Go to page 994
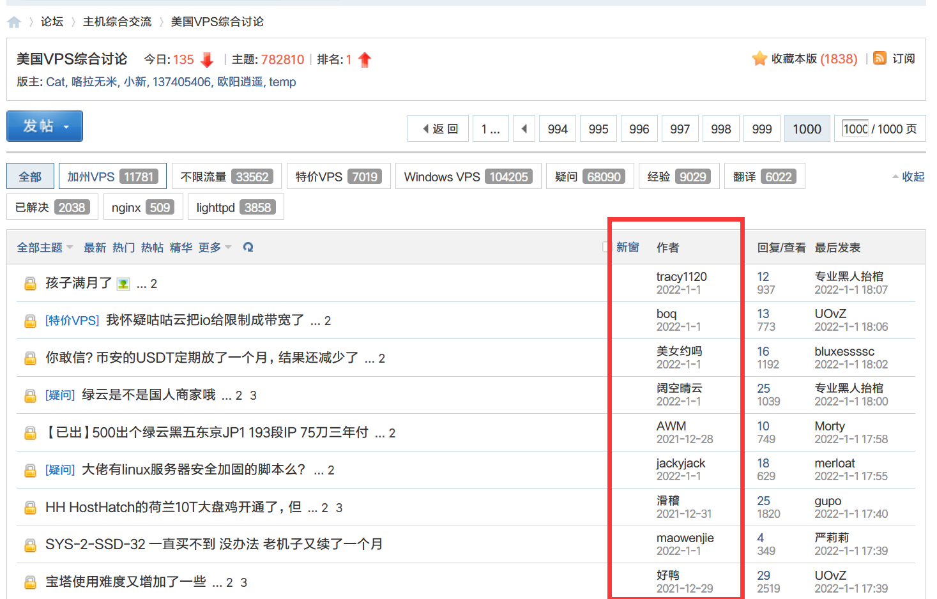 coord(558,128)
